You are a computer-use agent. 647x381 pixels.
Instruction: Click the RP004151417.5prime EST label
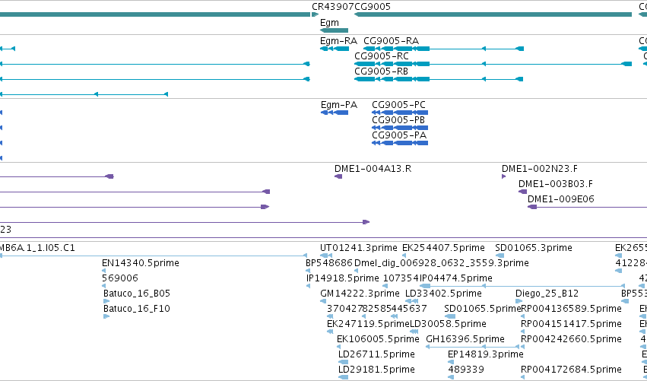572,324
